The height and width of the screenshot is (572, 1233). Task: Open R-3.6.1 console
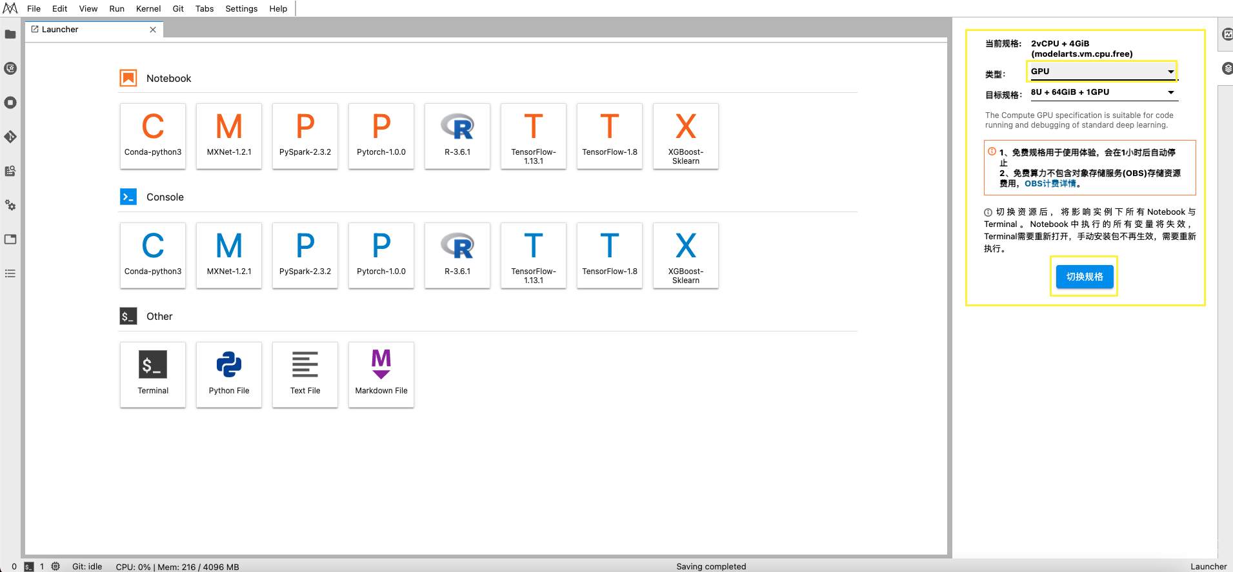coord(457,255)
